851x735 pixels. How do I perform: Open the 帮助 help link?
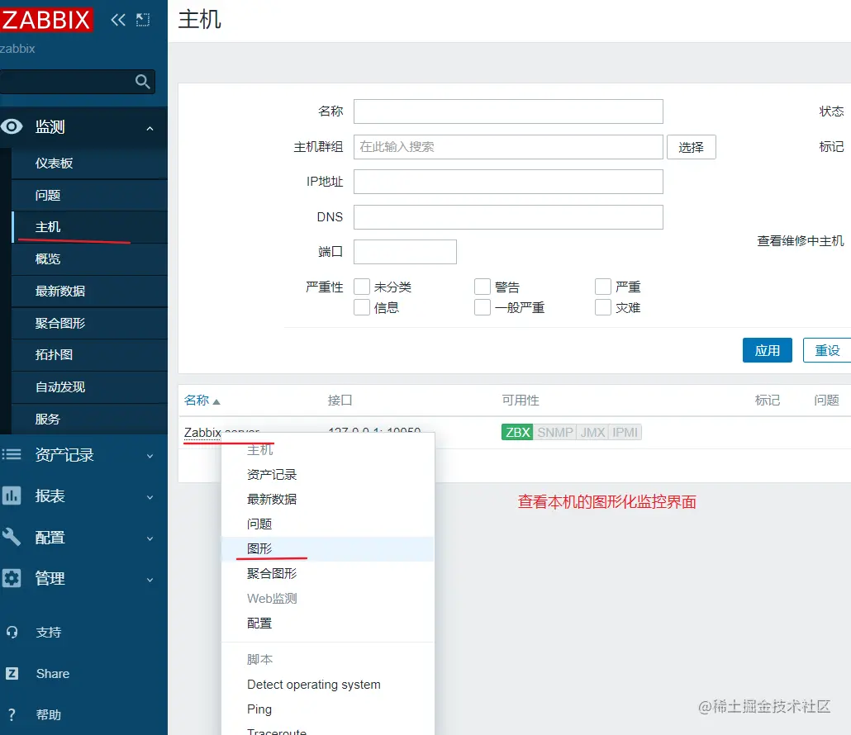[x=48, y=714]
